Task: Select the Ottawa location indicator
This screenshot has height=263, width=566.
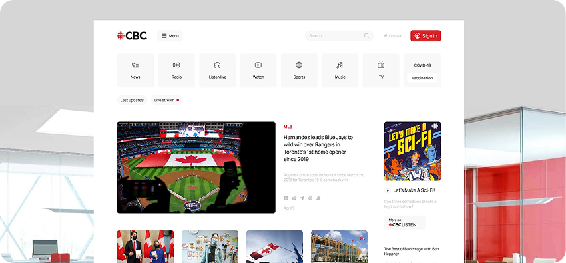Action: point(392,36)
